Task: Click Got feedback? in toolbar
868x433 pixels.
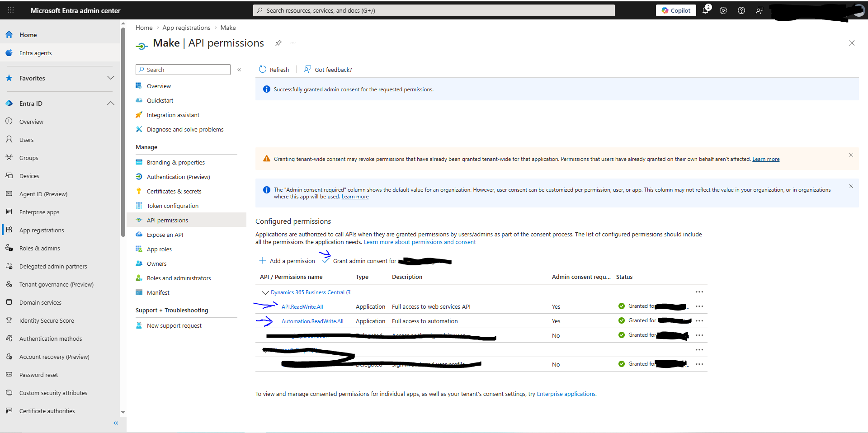Action: [x=328, y=70]
